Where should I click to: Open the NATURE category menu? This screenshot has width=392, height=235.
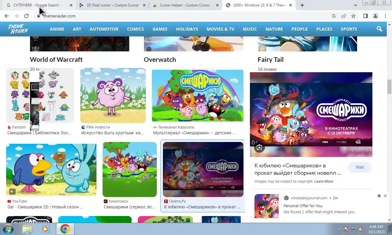[274, 29]
